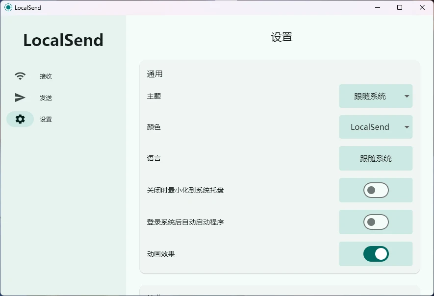Click the 动画效果 setting label
This screenshot has width=434, height=296.
point(161,254)
